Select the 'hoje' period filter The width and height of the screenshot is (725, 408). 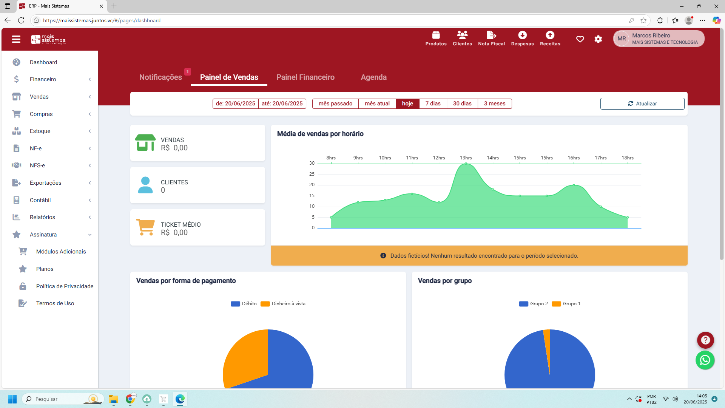407,104
